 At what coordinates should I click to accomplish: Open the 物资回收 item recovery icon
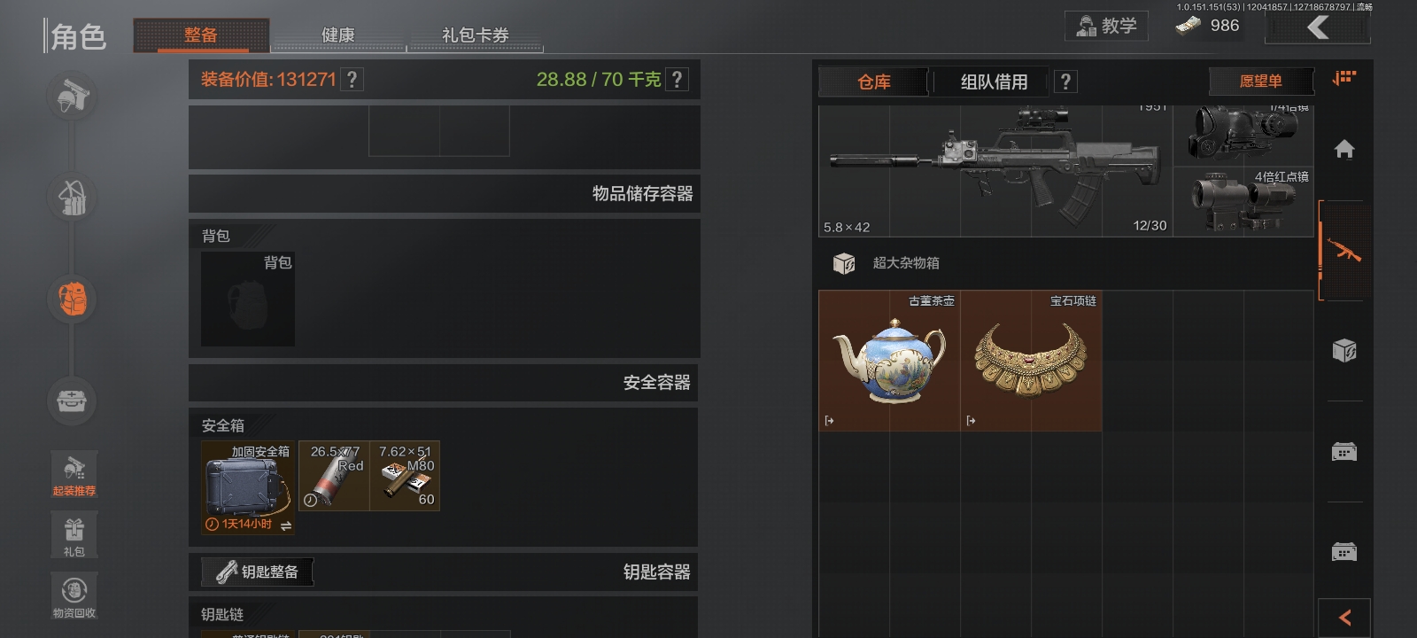pyautogui.click(x=74, y=595)
